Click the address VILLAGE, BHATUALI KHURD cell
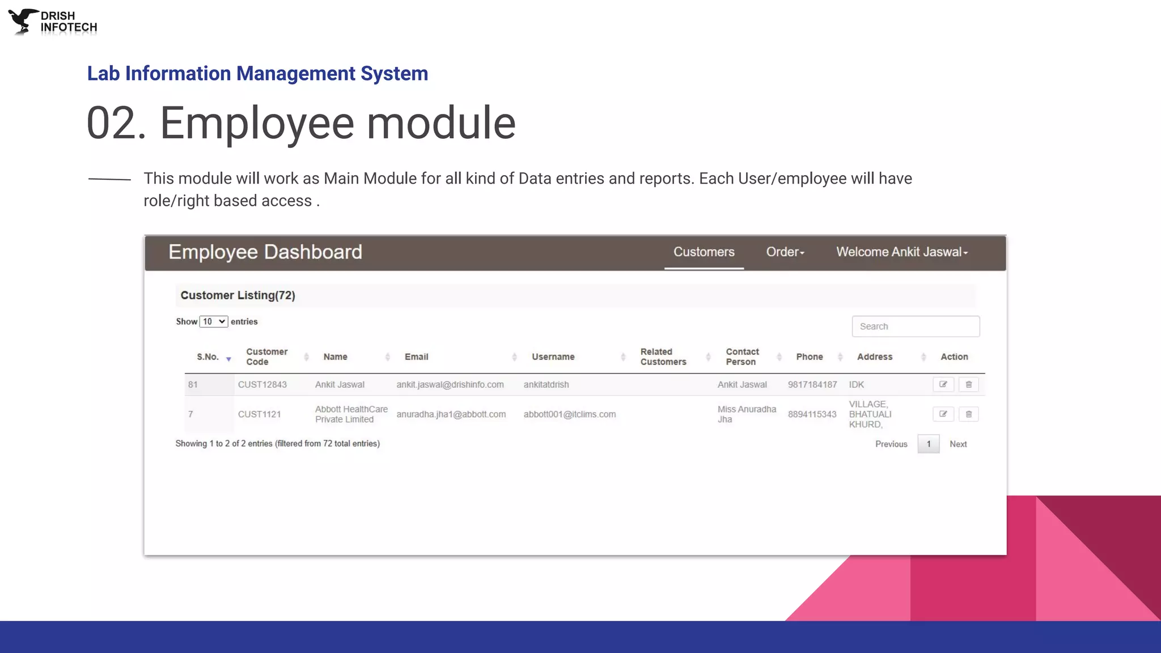This screenshot has height=653, width=1161. tap(870, 414)
